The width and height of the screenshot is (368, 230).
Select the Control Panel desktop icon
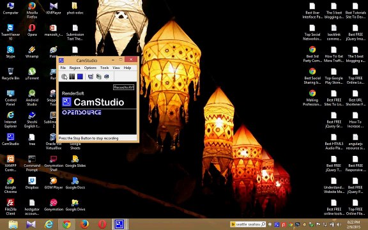pos(11,98)
